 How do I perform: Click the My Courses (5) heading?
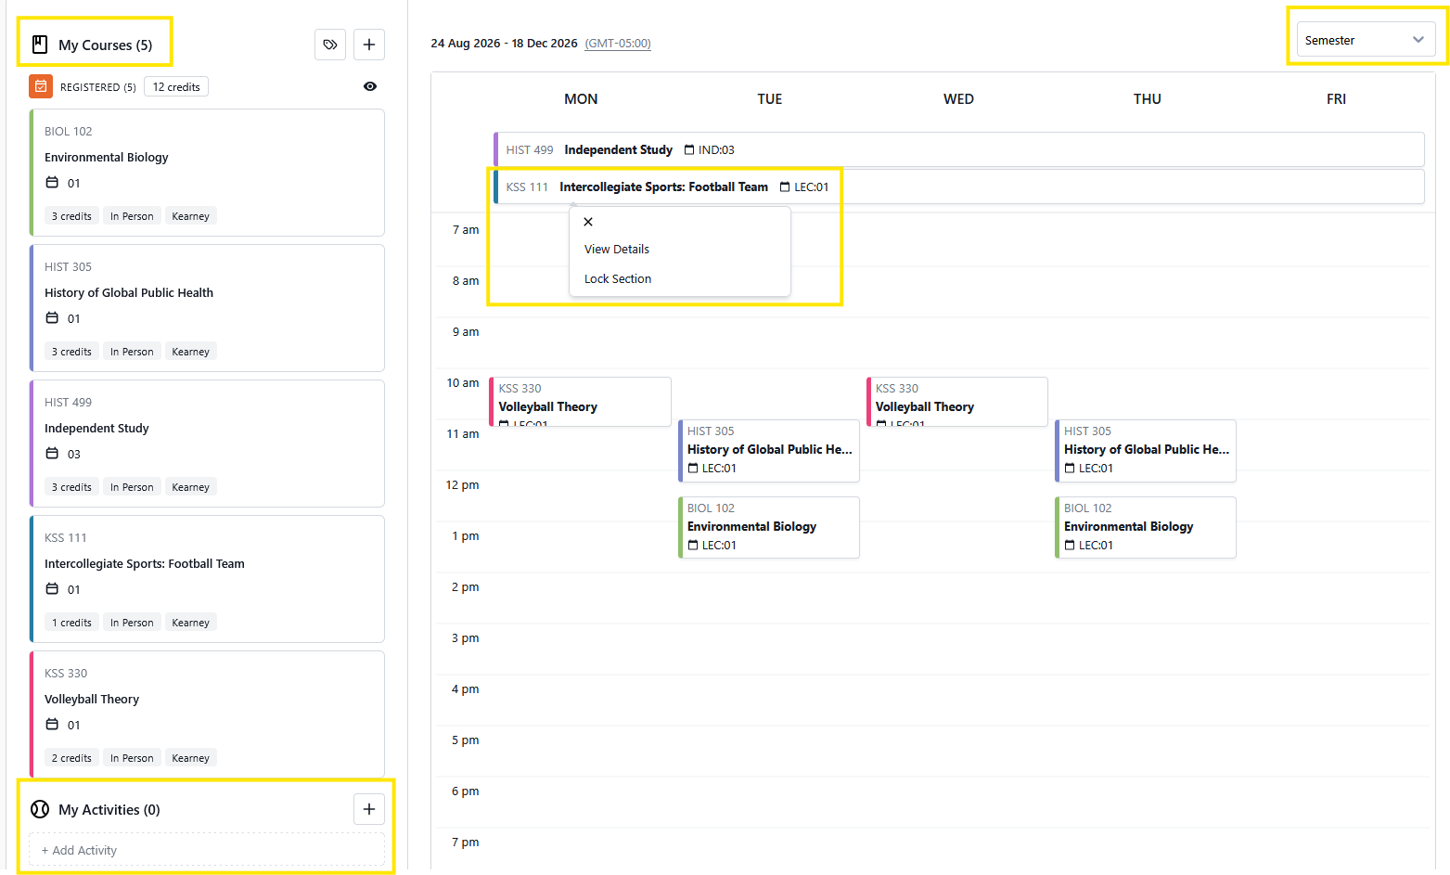(x=106, y=45)
